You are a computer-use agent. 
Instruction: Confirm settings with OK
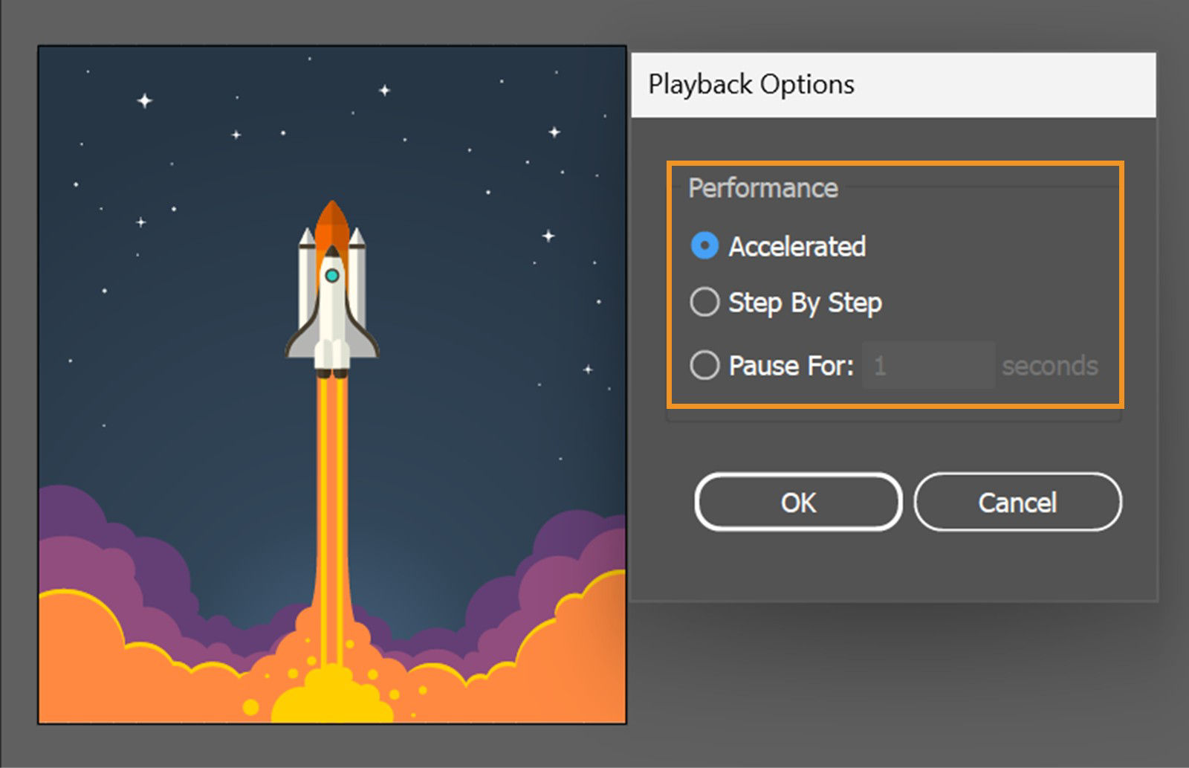(x=797, y=502)
